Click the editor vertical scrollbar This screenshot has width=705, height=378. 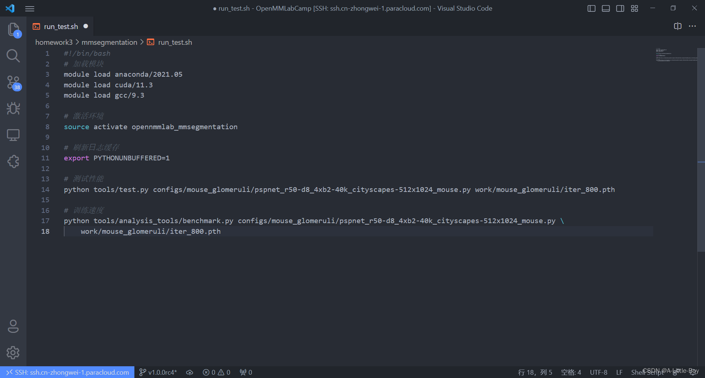[701, 150]
